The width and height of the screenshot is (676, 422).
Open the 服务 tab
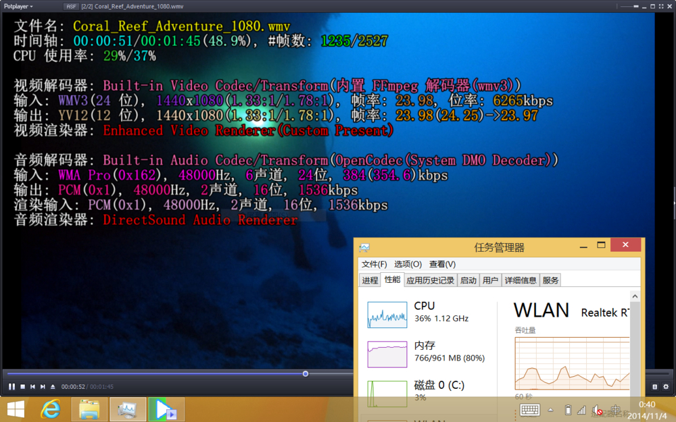pyautogui.click(x=550, y=280)
